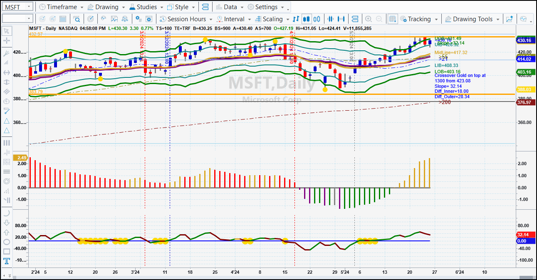The height and width of the screenshot is (280, 537).
Task: Select the horizontal double-arrow tool in sidebar
Action: (7, 72)
